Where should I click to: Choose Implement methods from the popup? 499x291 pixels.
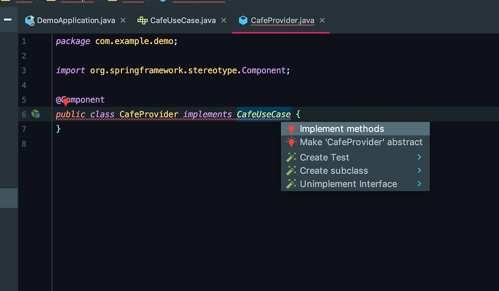356,129
